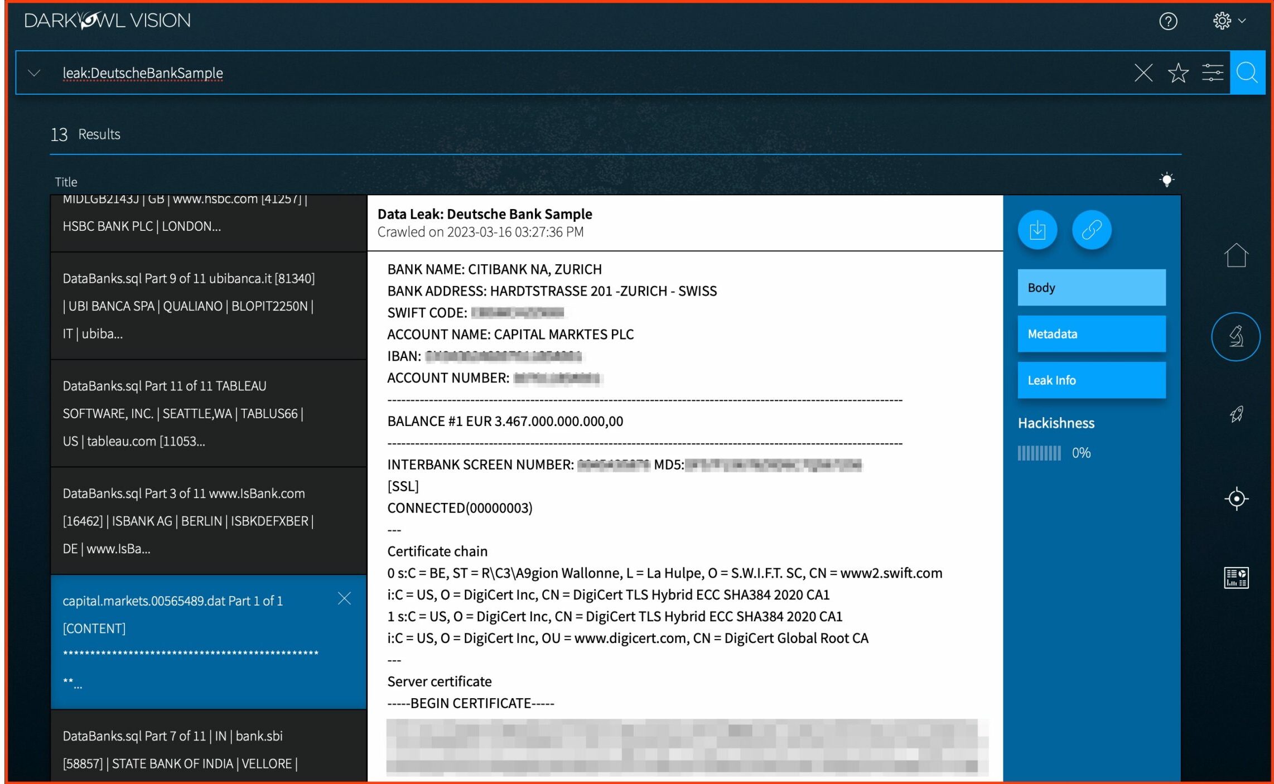Open the crosshair target icon
The width and height of the screenshot is (1274, 784).
pyautogui.click(x=1236, y=499)
